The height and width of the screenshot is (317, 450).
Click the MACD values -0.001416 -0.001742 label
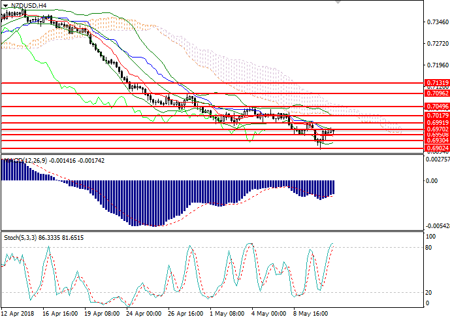(73, 160)
